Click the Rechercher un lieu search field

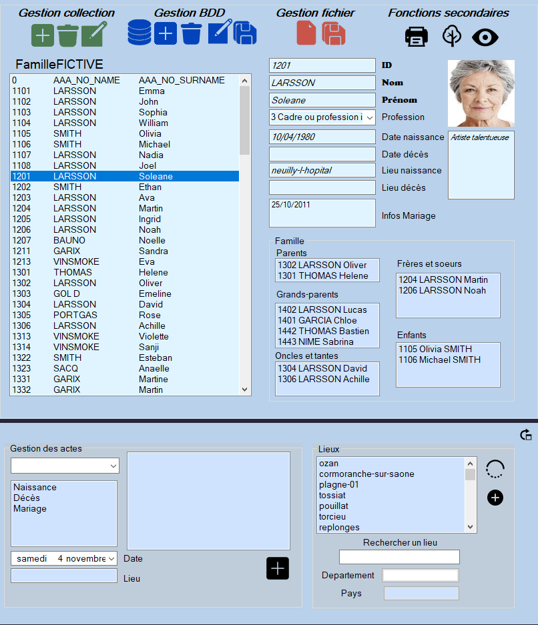point(399,557)
